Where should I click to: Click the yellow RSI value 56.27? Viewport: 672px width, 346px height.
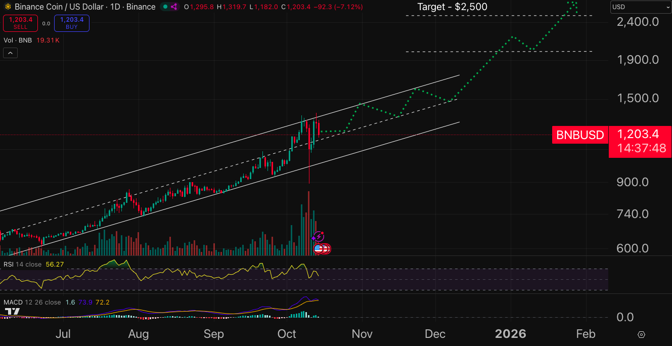[x=56, y=264]
